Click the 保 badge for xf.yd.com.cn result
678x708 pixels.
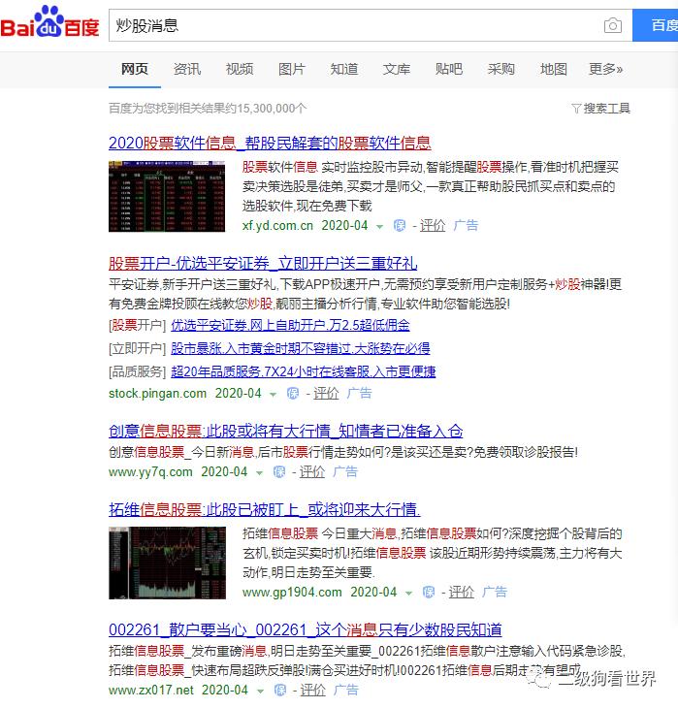[400, 225]
